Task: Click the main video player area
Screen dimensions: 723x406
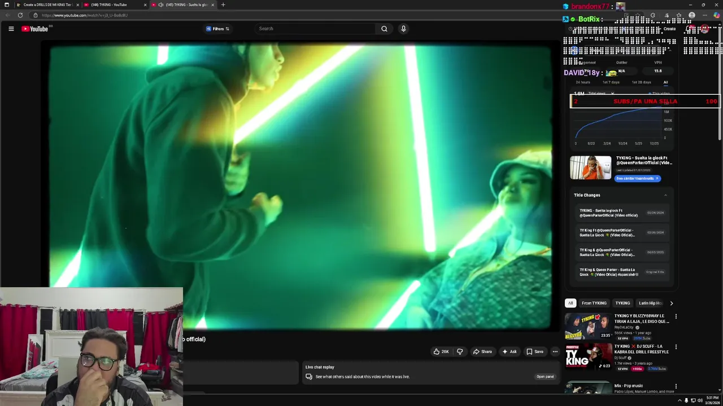Action: click(x=300, y=187)
